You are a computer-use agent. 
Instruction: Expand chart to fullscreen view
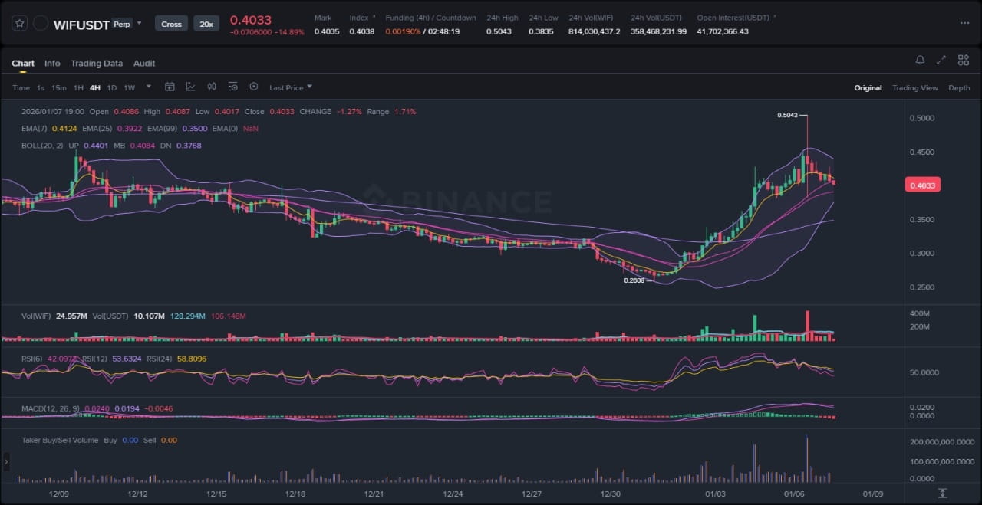click(941, 61)
